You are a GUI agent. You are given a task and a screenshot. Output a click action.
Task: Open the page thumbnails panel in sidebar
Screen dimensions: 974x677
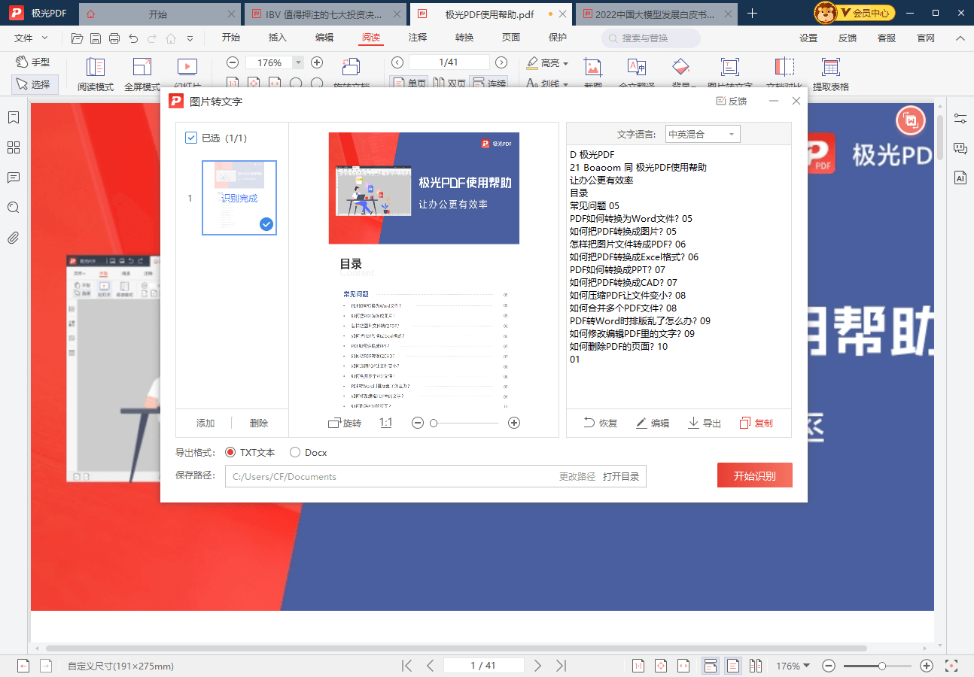tap(14, 147)
